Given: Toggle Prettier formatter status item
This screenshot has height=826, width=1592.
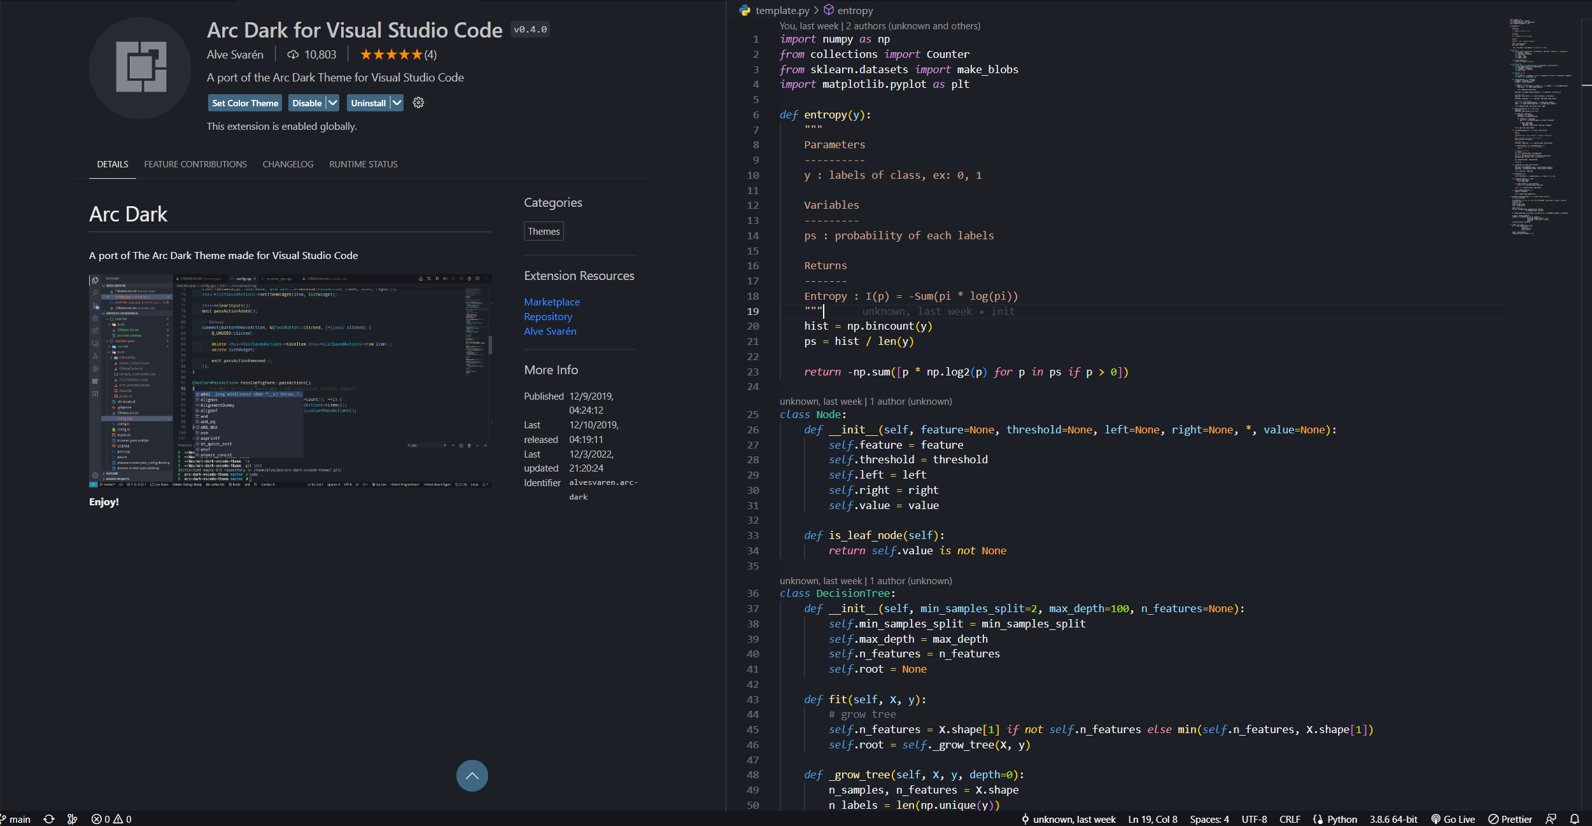Looking at the screenshot, I should click(1510, 819).
